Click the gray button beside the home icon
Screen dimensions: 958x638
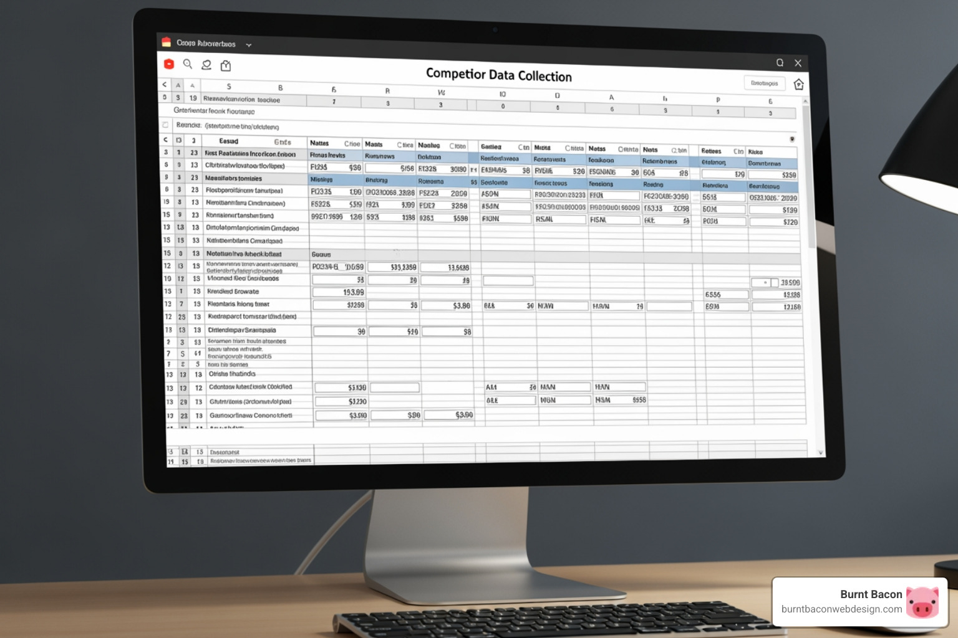(x=764, y=83)
